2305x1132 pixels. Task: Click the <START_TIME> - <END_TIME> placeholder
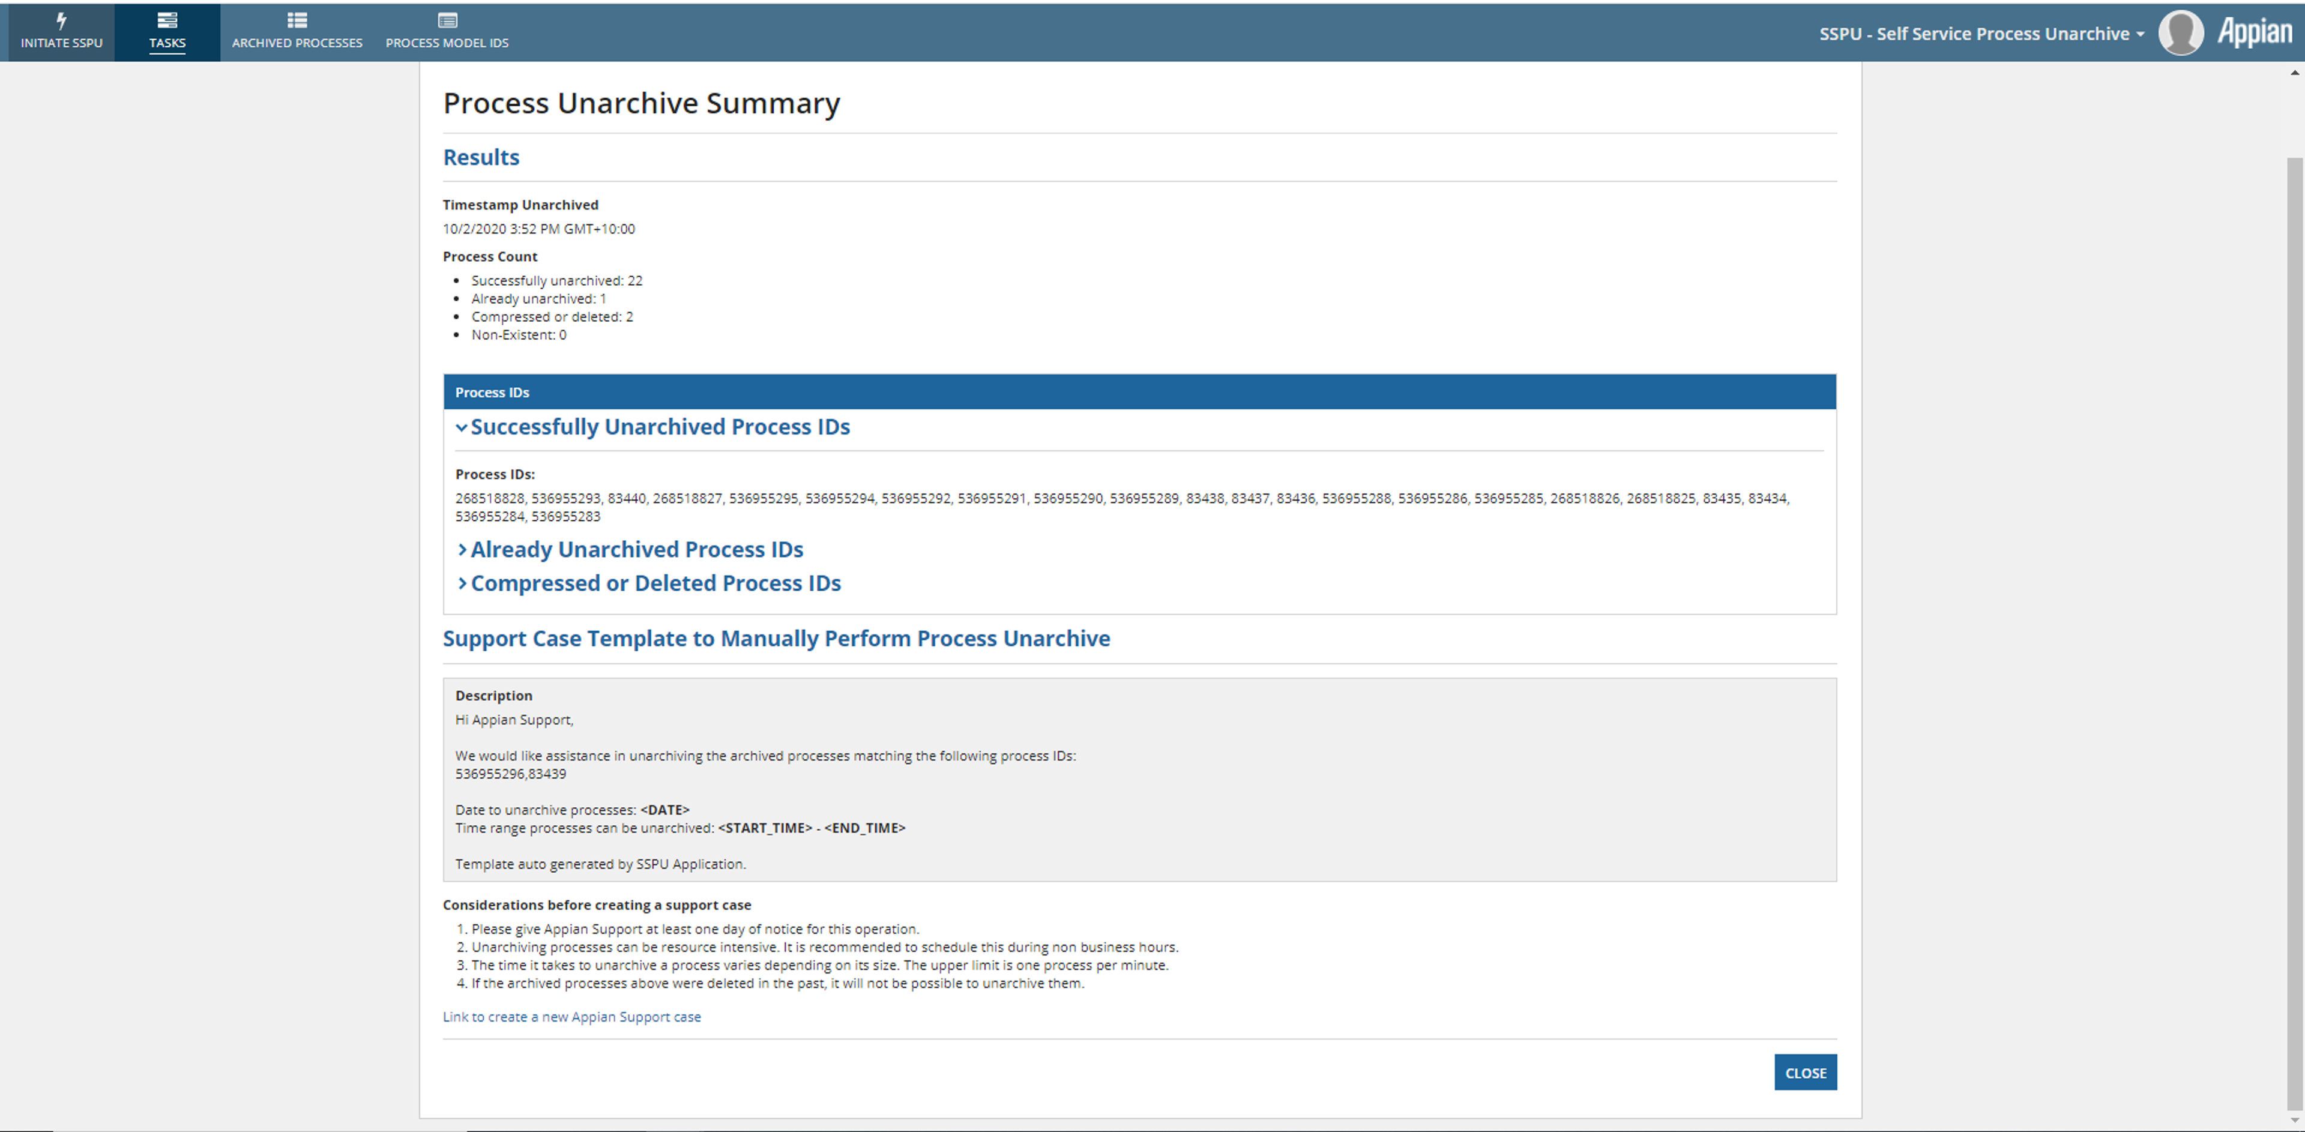point(812,828)
